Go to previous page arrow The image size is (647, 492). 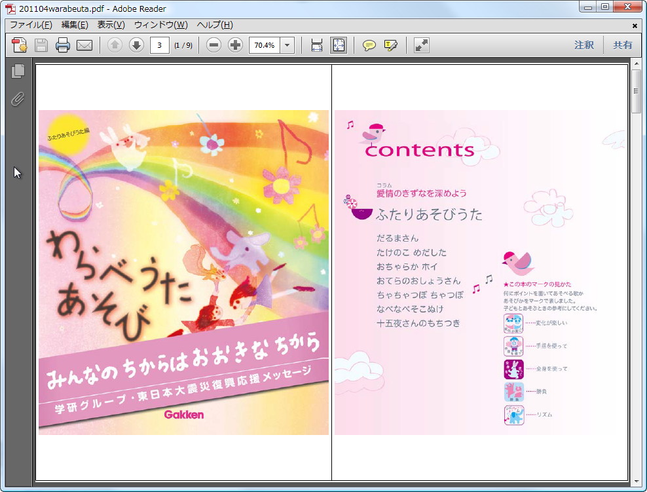pyautogui.click(x=115, y=45)
